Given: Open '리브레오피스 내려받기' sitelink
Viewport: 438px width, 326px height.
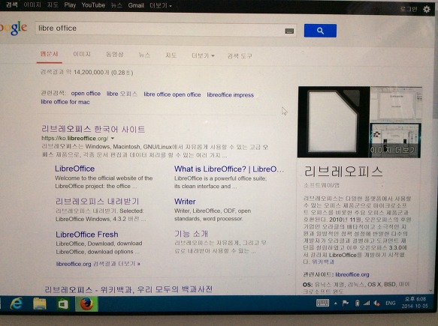Looking at the screenshot, I should (97, 201).
